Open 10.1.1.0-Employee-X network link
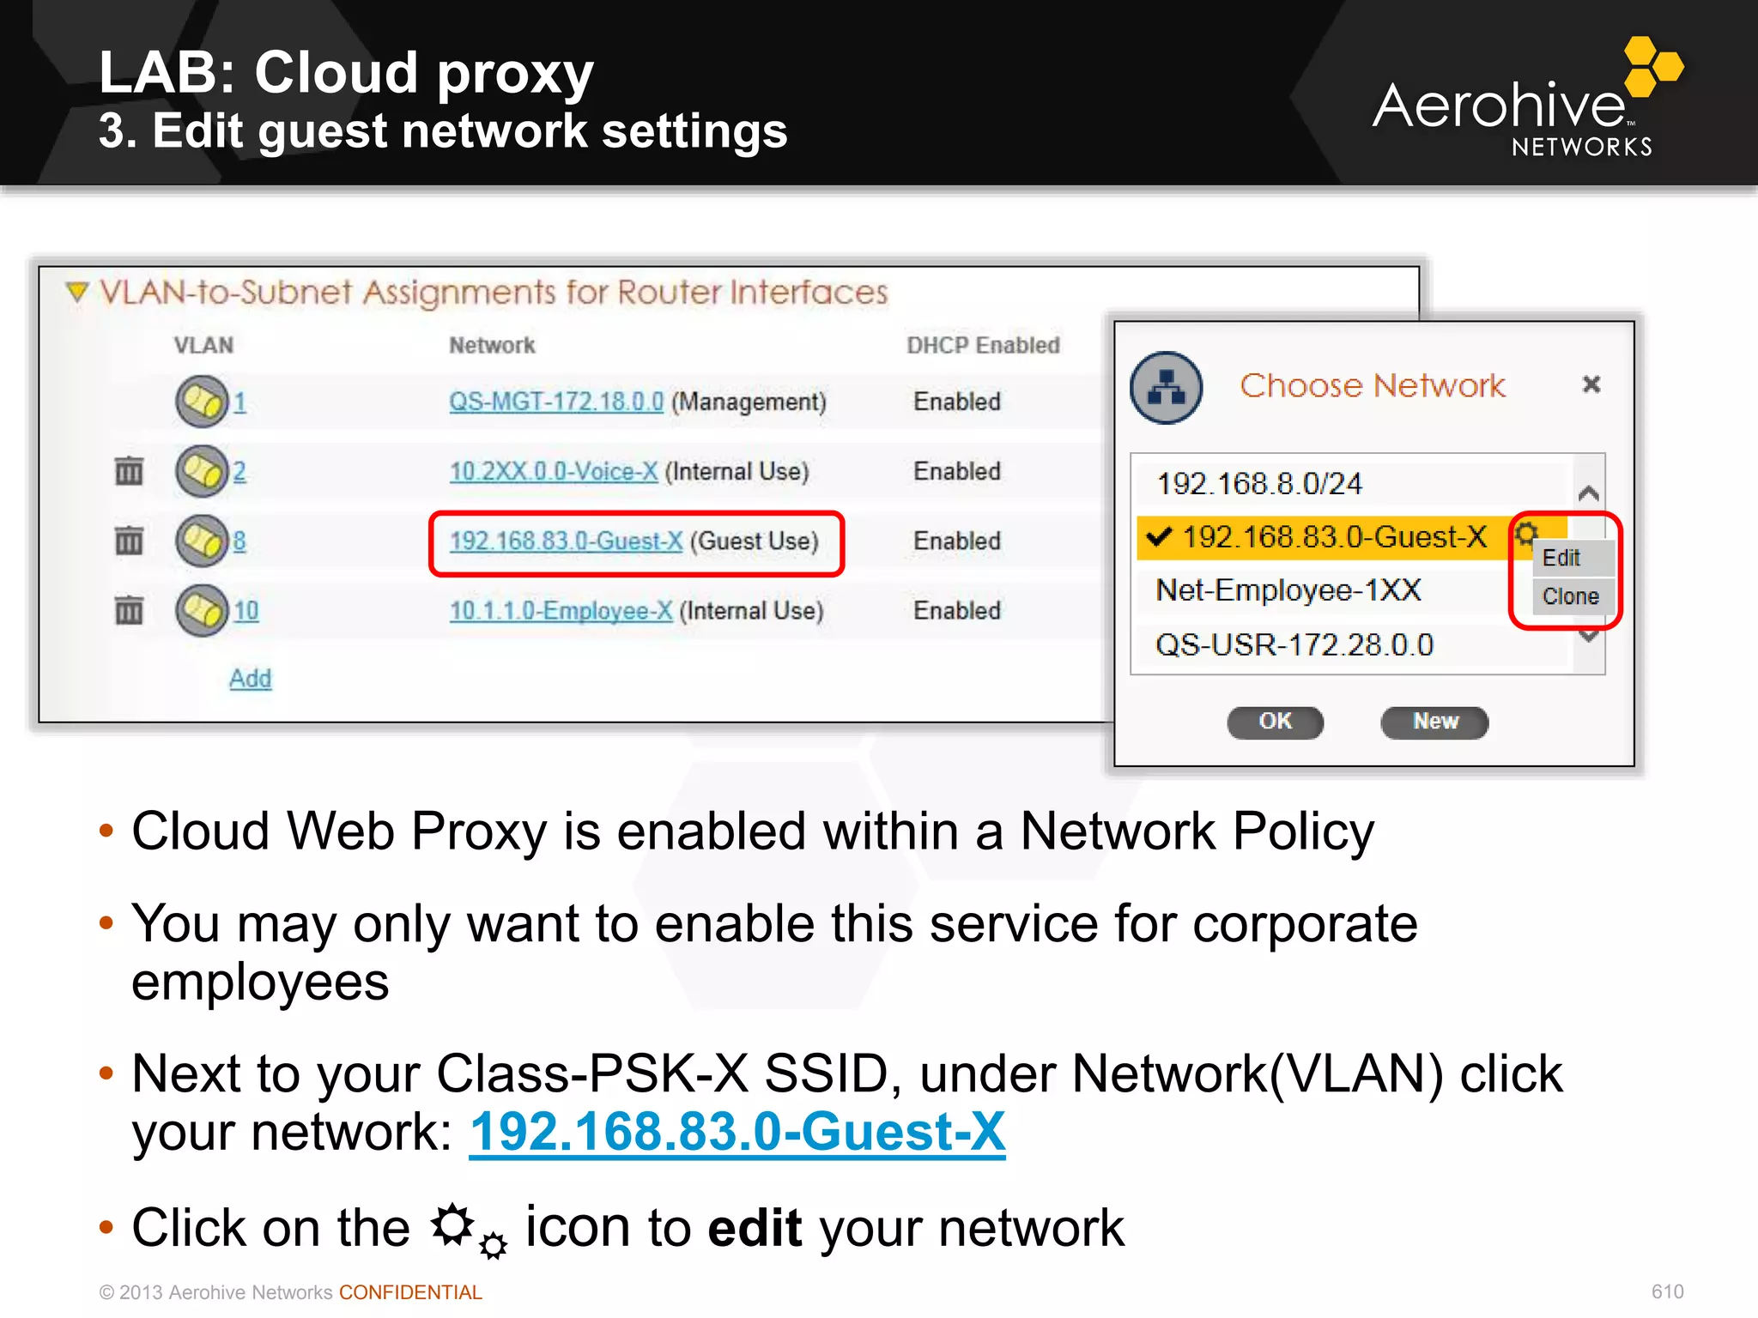The height and width of the screenshot is (1318, 1758). click(561, 611)
